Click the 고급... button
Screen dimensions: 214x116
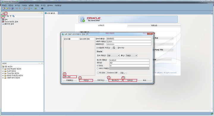(x=122, y=73)
